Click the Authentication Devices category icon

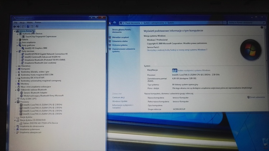[x=20, y=34]
